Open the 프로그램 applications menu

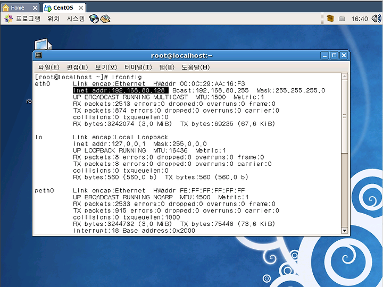(22, 19)
